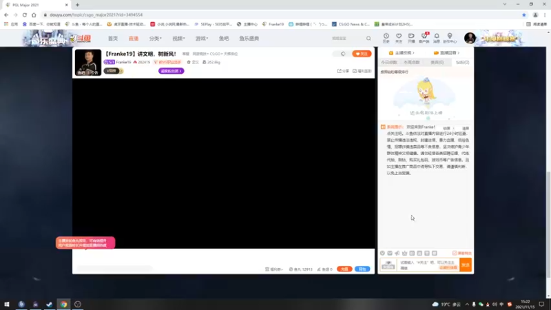Click the chat message input field
The image size is (551, 310).
(x=427, y=265)
